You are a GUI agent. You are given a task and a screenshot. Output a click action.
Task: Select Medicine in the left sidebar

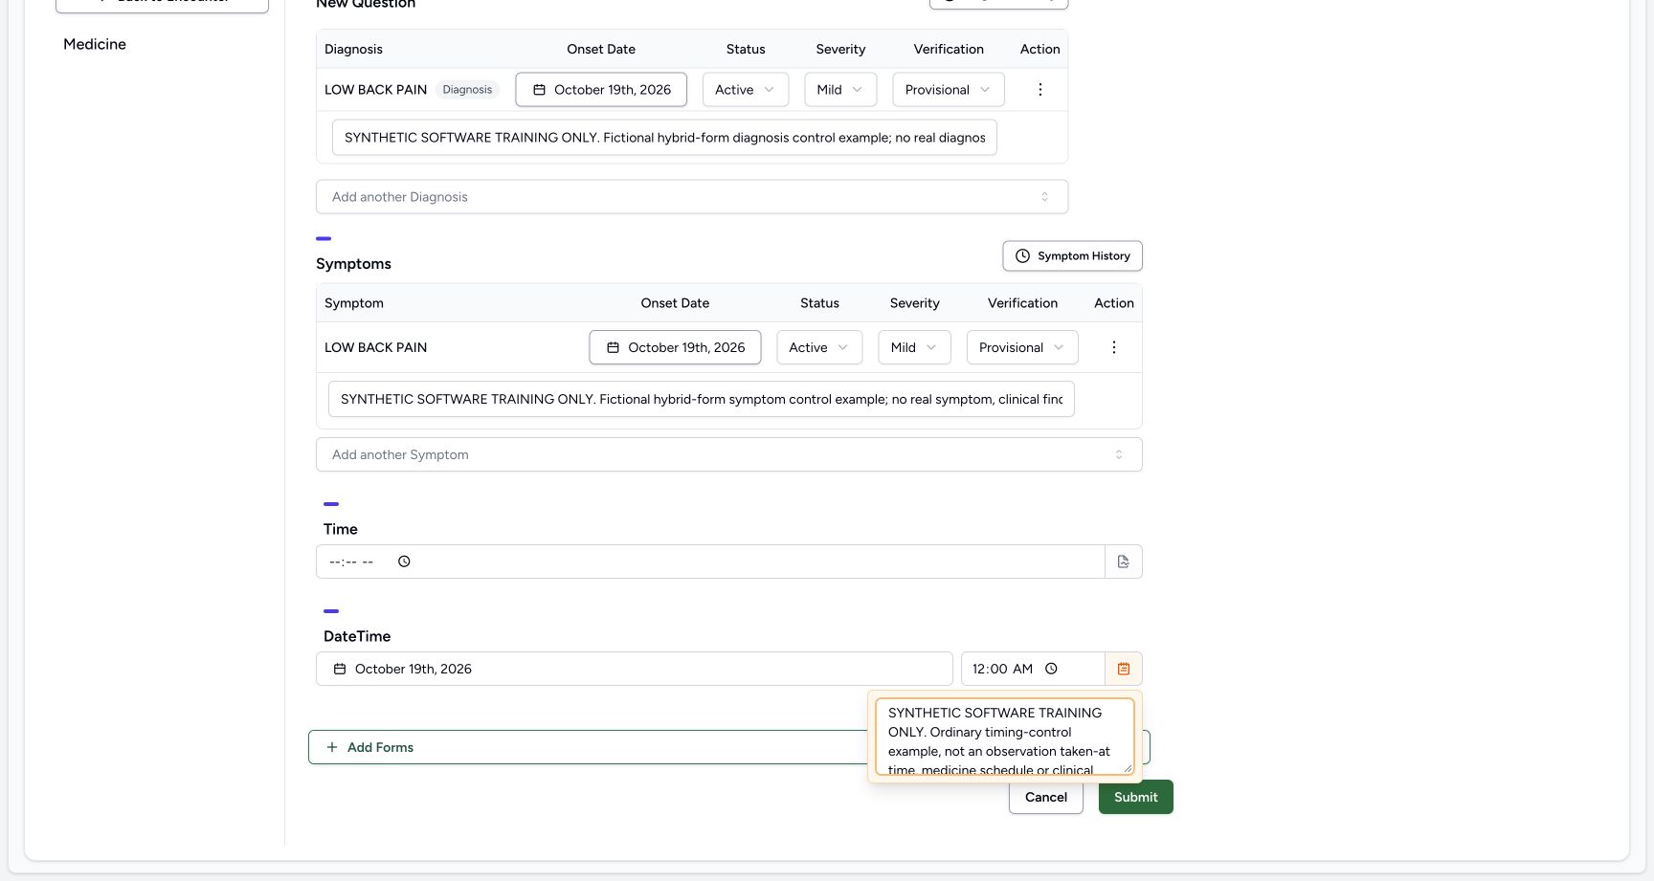(95, 44)
